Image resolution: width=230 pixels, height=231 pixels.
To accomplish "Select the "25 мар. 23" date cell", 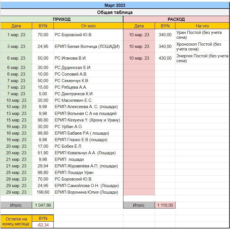I will pos(16,173).
